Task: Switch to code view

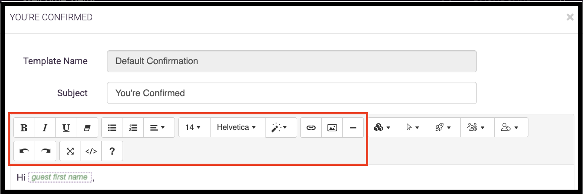Action: [91, 151]
